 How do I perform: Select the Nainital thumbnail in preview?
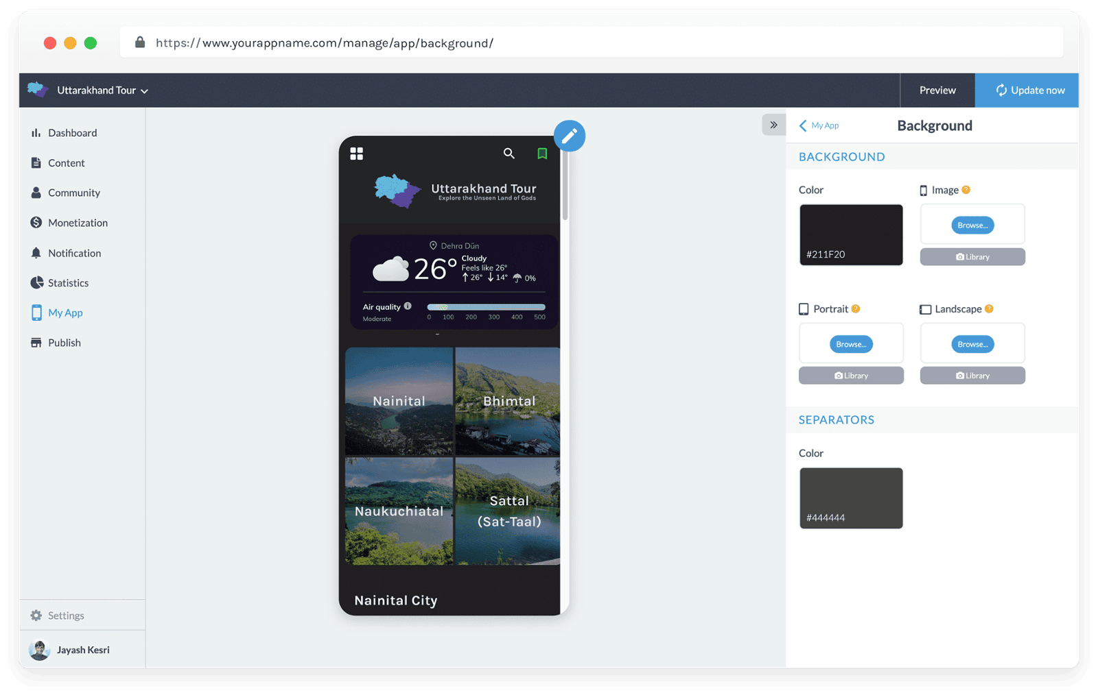(399, 401)
